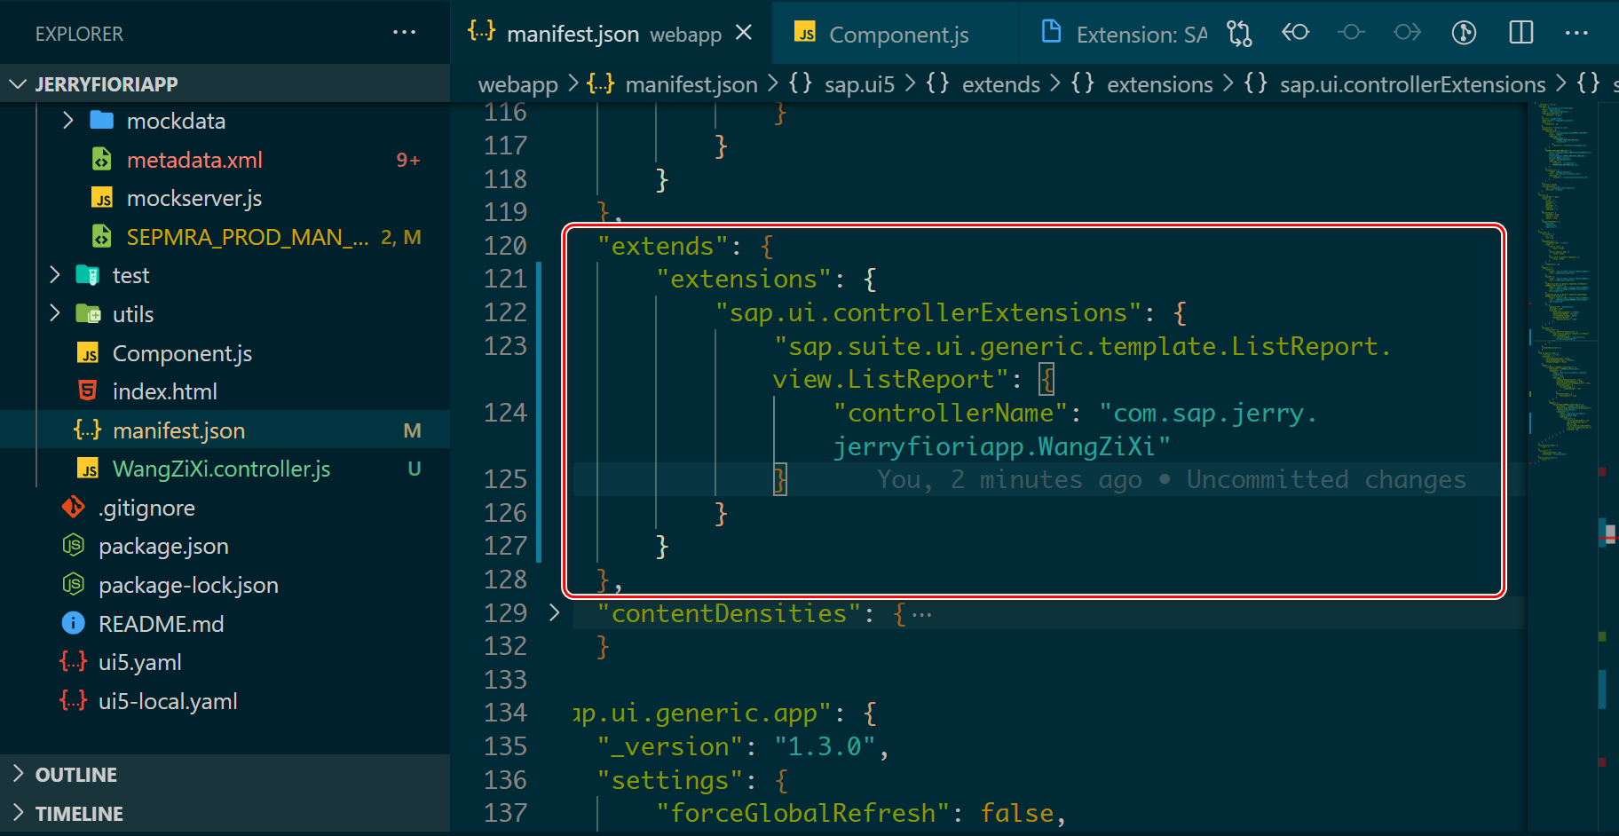
Task: Click the HTML5 icon beside index.html
Action: click(x=88, y=390)
